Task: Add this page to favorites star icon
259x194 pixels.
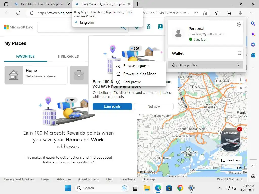Action: pos(205,13)
